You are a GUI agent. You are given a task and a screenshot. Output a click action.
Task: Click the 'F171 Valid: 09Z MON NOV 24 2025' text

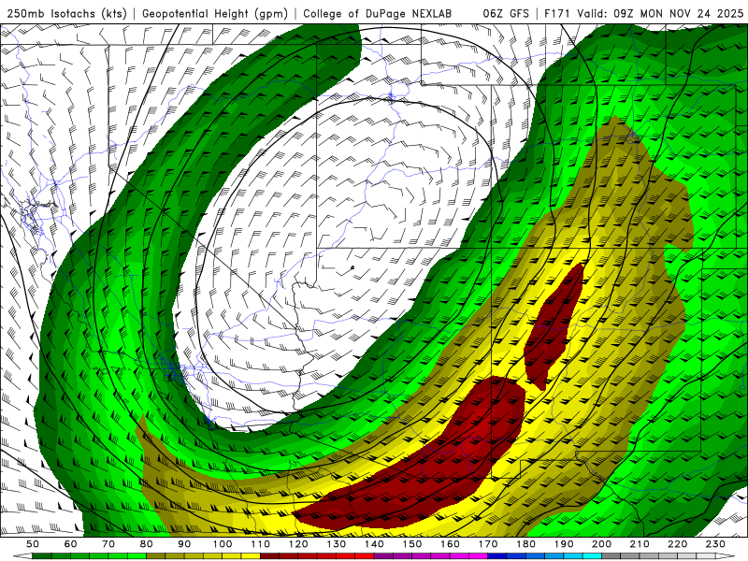tap(643, 14)
